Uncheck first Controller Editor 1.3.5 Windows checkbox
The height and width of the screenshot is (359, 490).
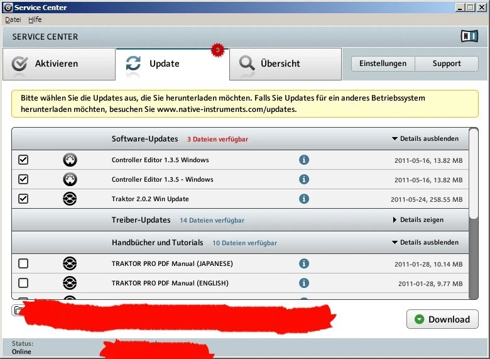tap(23, 160)
